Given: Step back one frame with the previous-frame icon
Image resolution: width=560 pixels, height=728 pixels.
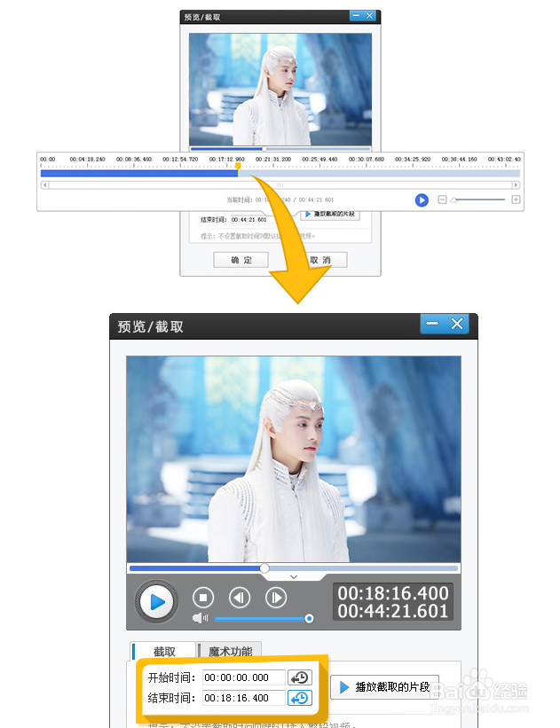Looking at the screenshot, I should 240,598.
